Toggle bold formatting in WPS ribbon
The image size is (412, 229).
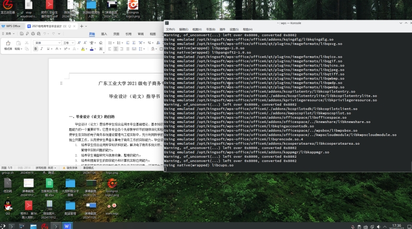tap(35, 49)
